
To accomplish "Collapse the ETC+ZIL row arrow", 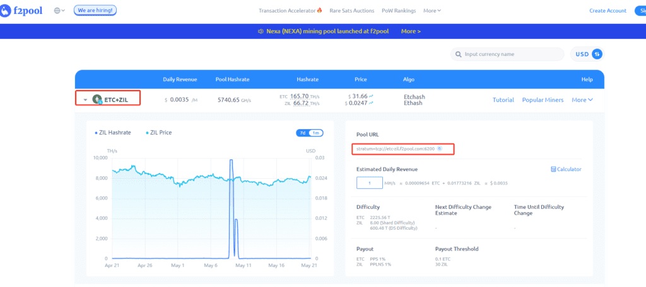I will 85,99.
